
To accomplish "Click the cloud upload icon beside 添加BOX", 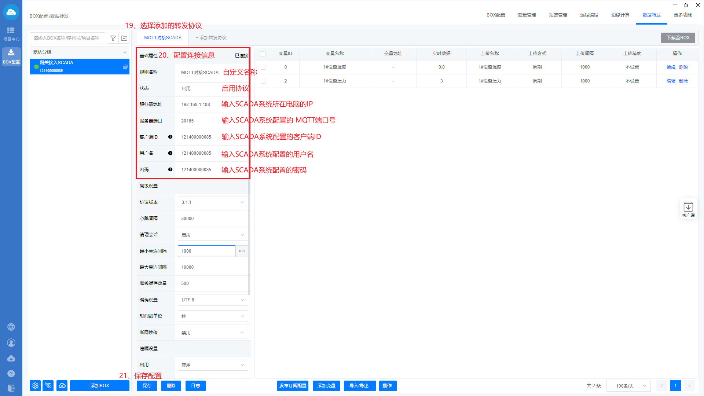I will 62,386.
